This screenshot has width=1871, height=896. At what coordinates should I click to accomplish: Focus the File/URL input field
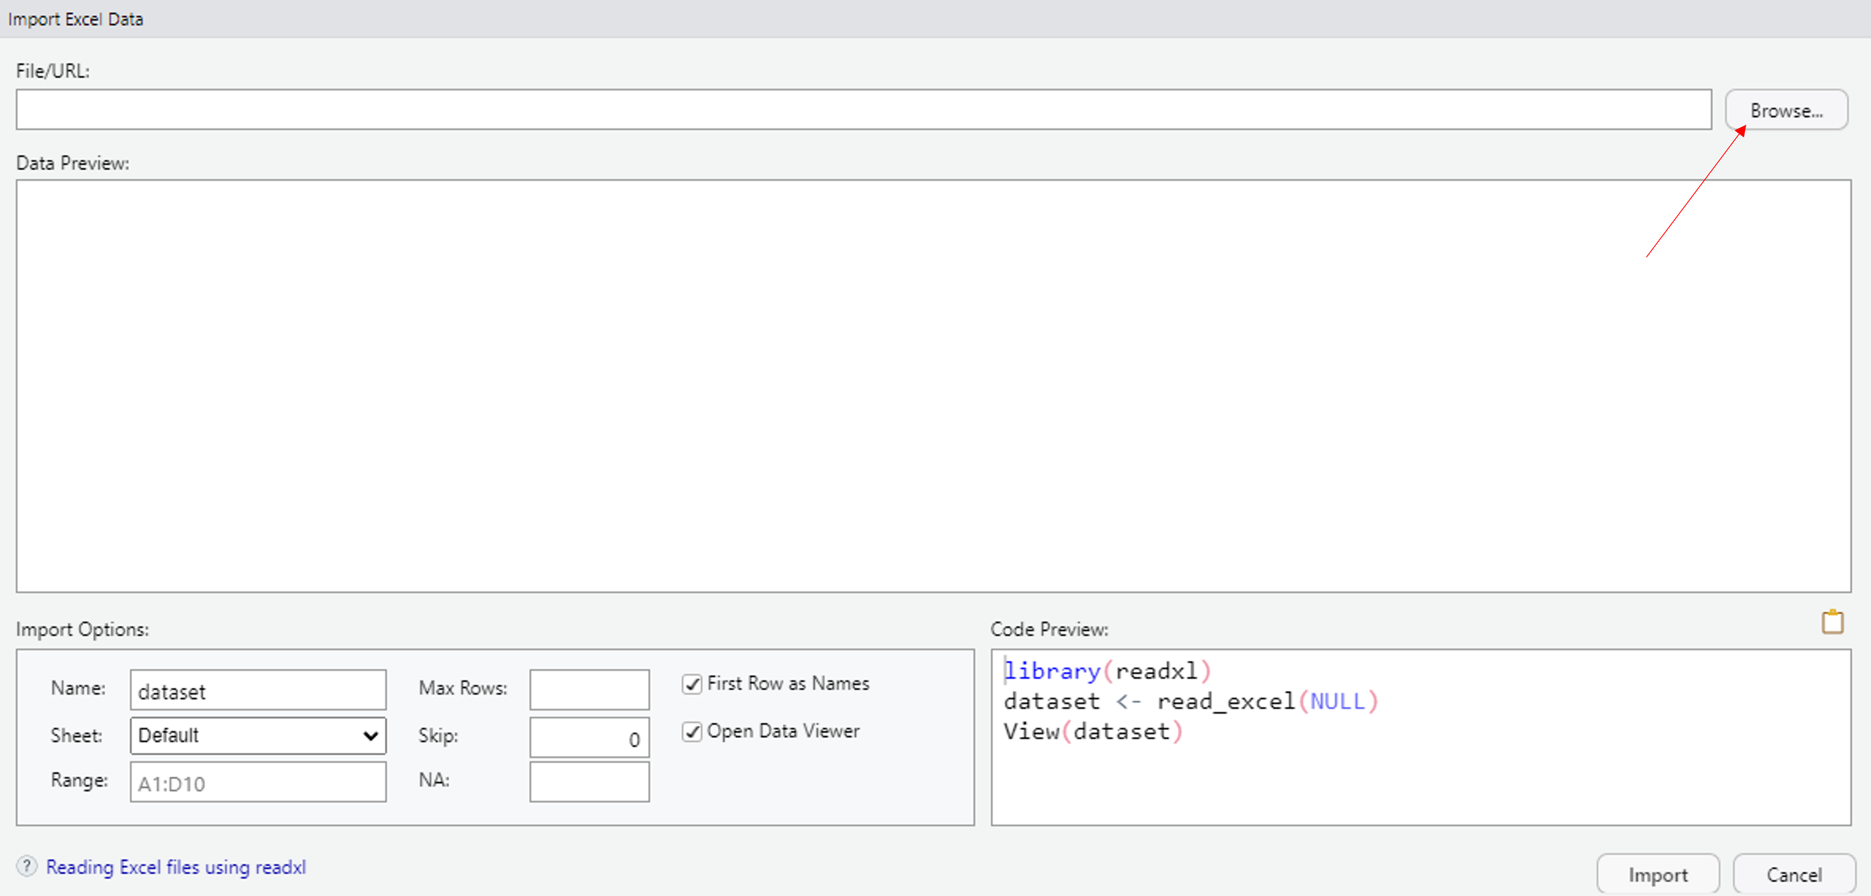coord(864,110)
